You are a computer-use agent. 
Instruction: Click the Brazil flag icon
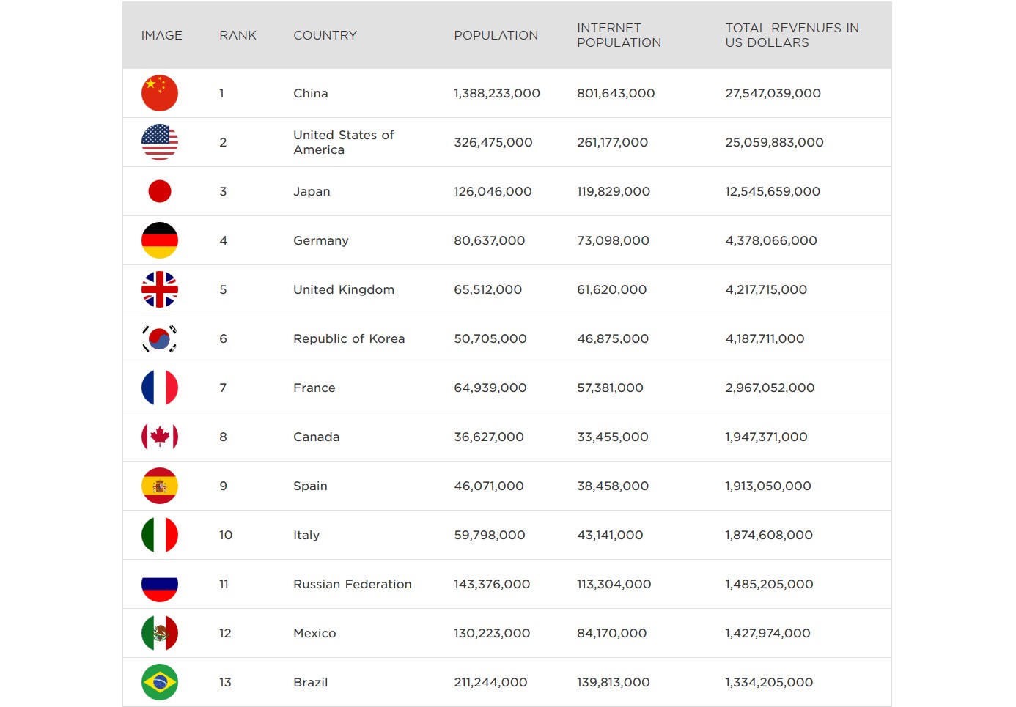pyautogui.click(x=160, y=682)
